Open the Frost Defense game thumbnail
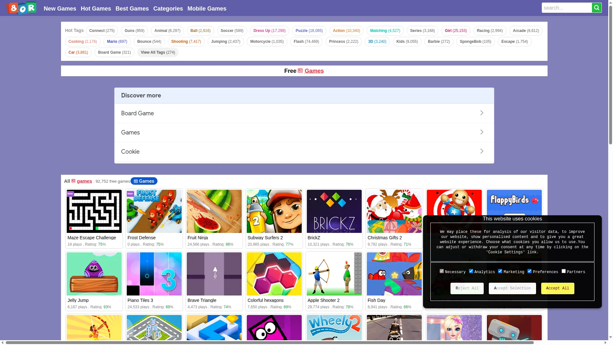 tap(154, 211)
